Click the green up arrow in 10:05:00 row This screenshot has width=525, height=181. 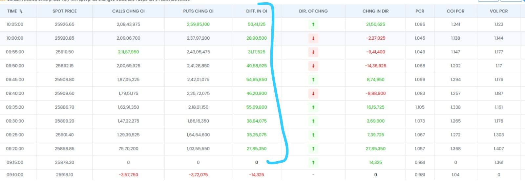313,24
